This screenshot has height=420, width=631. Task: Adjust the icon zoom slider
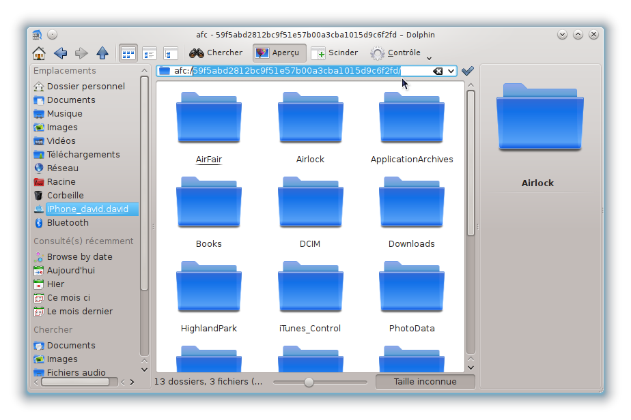pyautogui.click(x=309, y=382)
